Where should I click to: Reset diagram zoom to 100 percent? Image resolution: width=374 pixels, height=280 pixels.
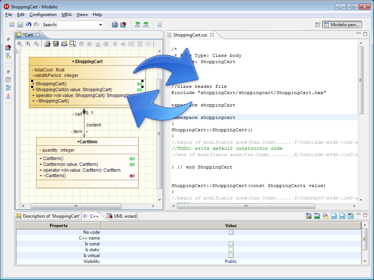tap(28, 44)
